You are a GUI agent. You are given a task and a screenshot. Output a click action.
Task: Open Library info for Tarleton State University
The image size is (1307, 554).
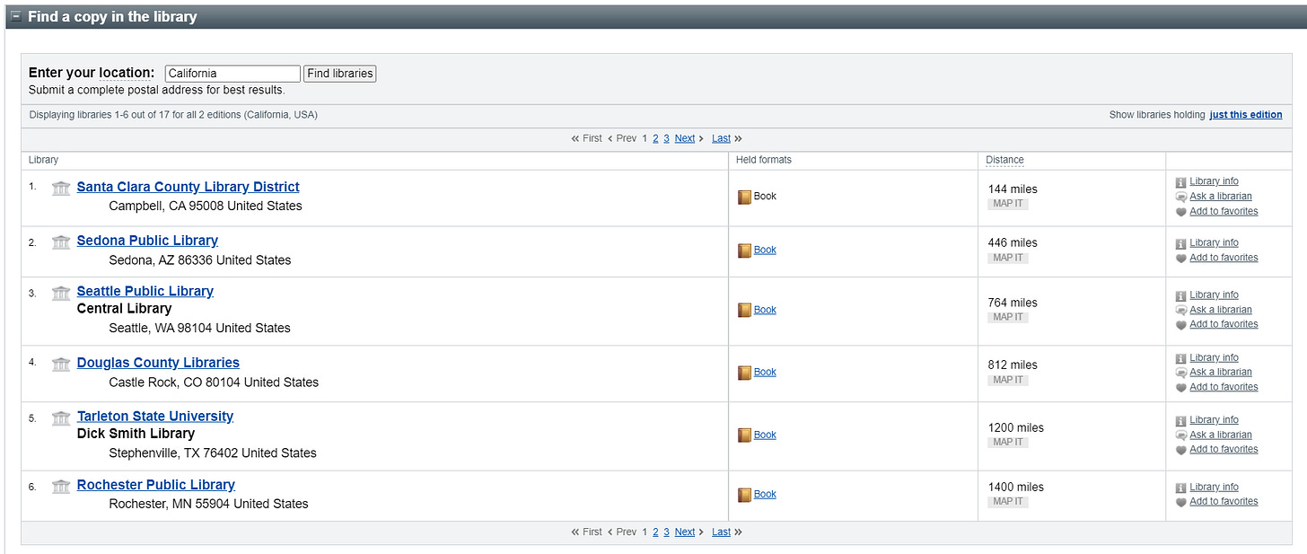coord(1214,419)
